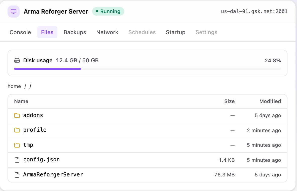Click the 5 days ago timestamp for addons

coord(268,116)
